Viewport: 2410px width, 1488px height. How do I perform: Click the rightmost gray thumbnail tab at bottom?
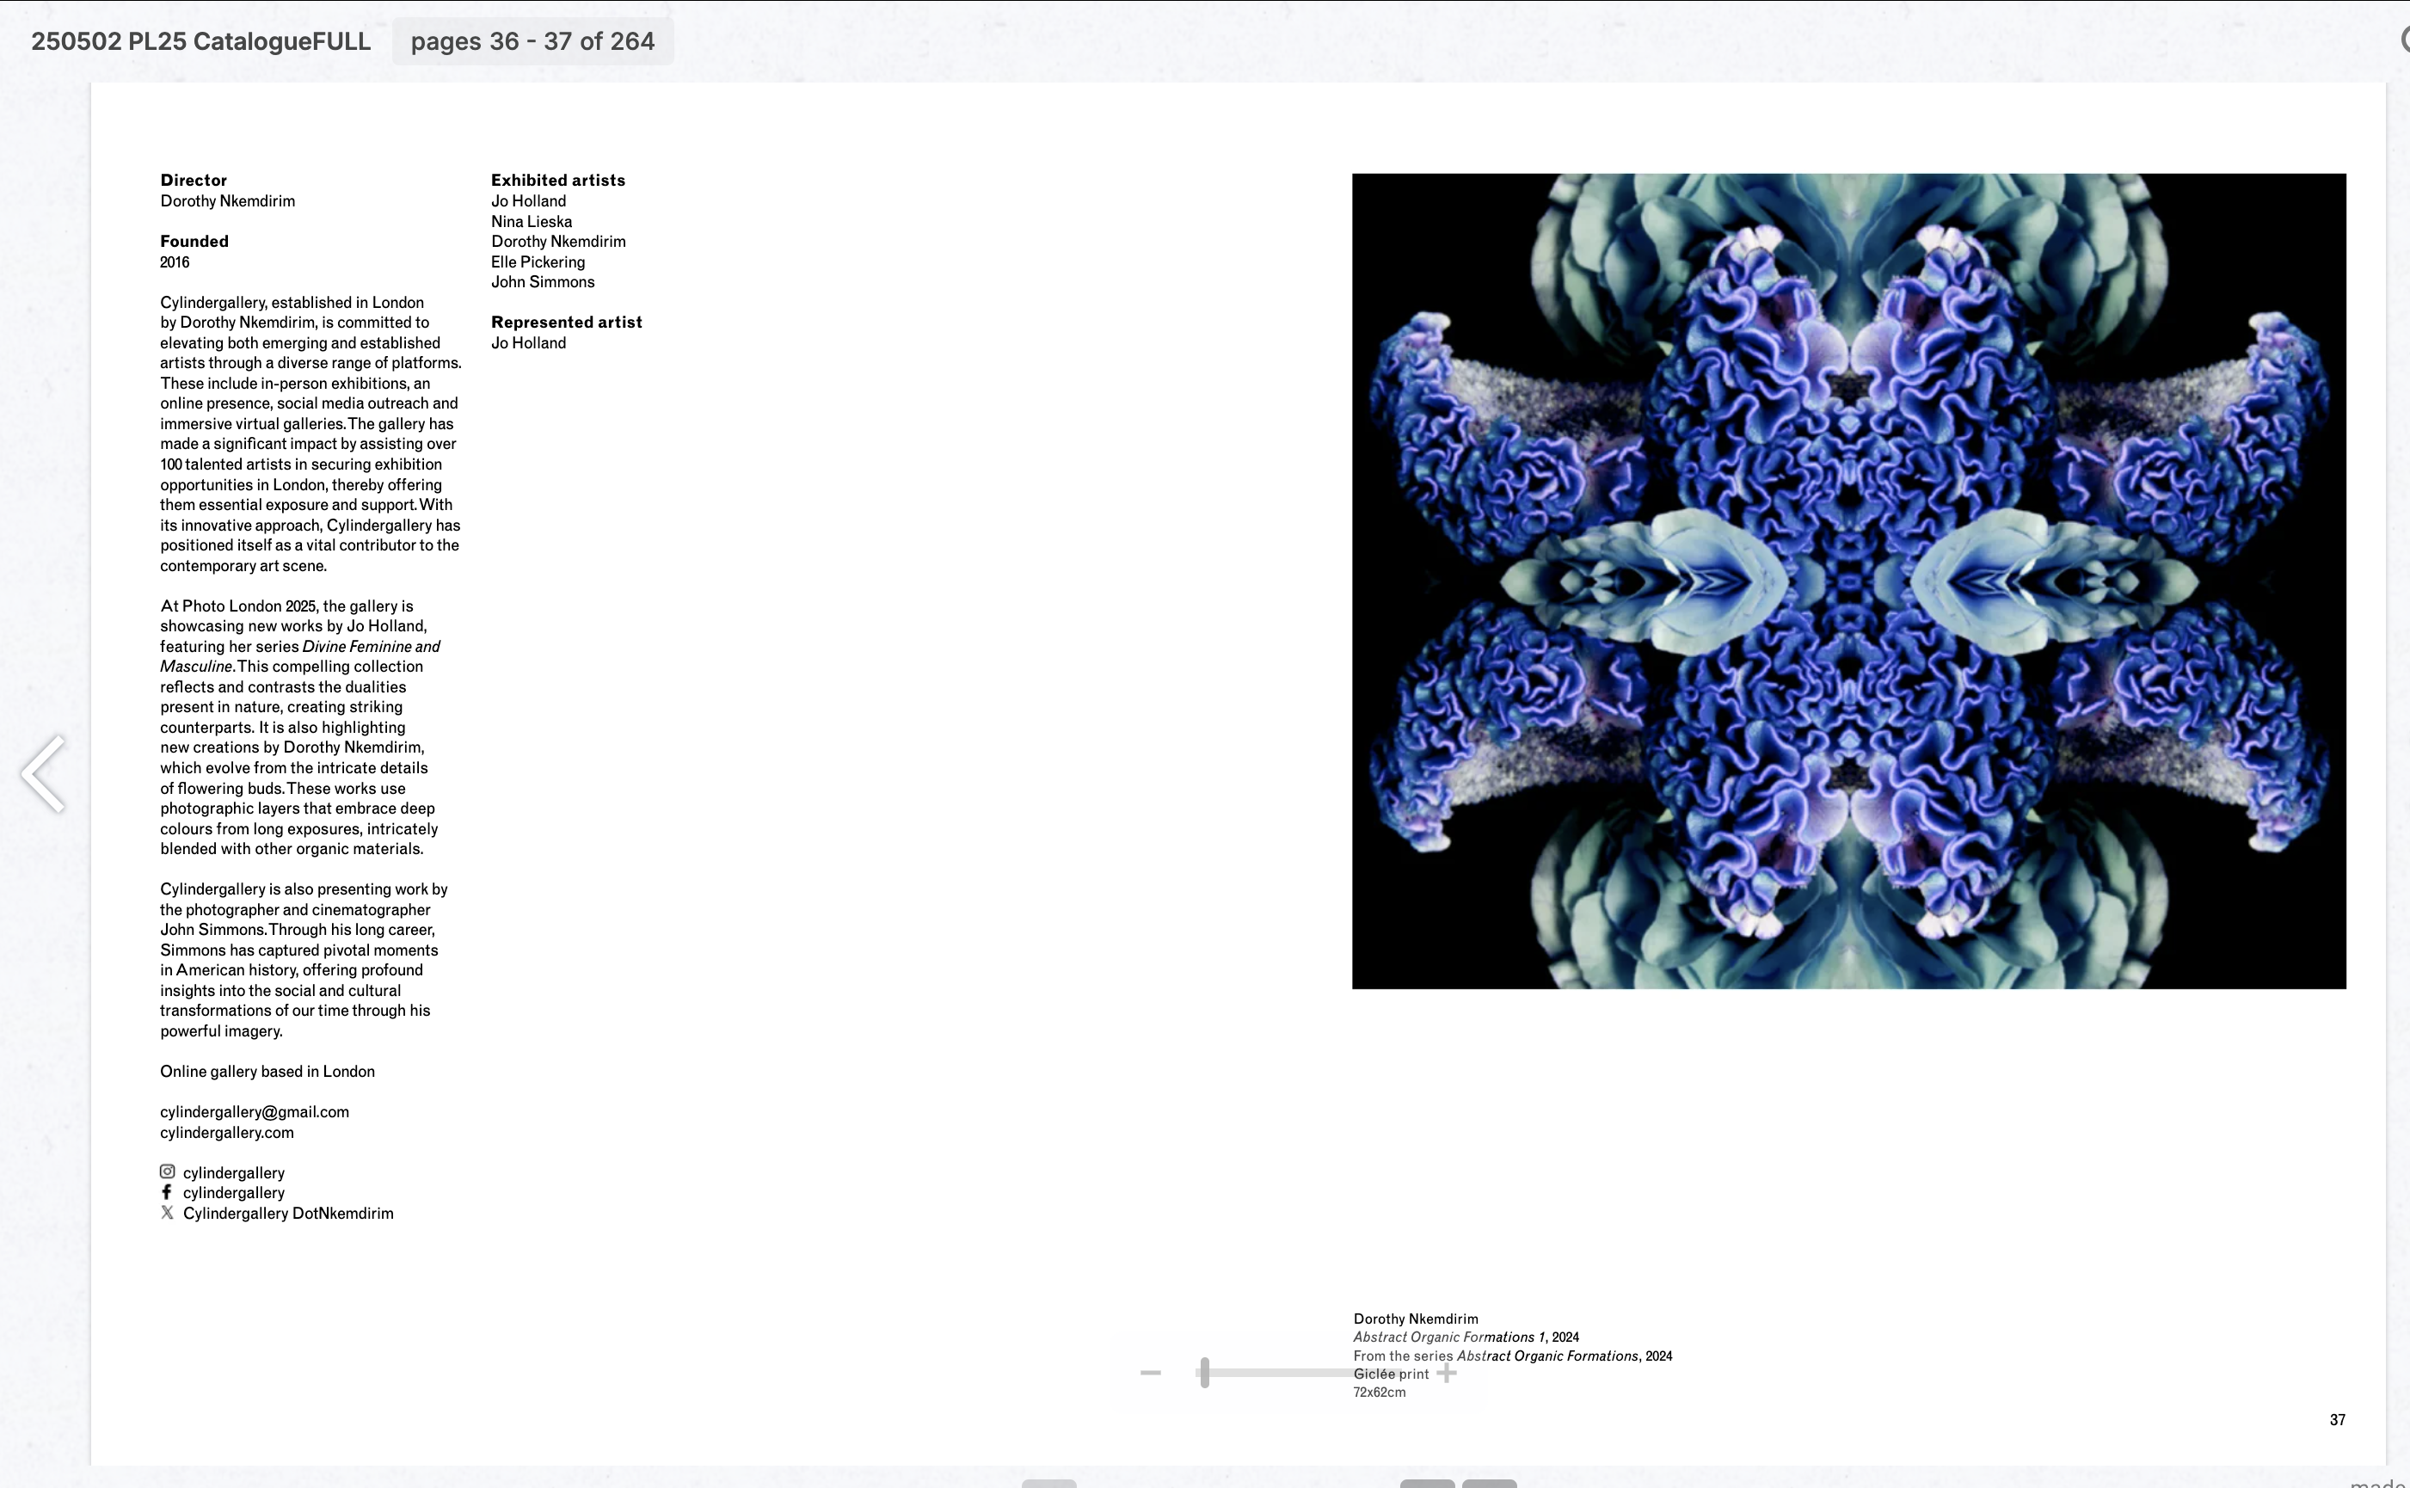[1489, 1483]
